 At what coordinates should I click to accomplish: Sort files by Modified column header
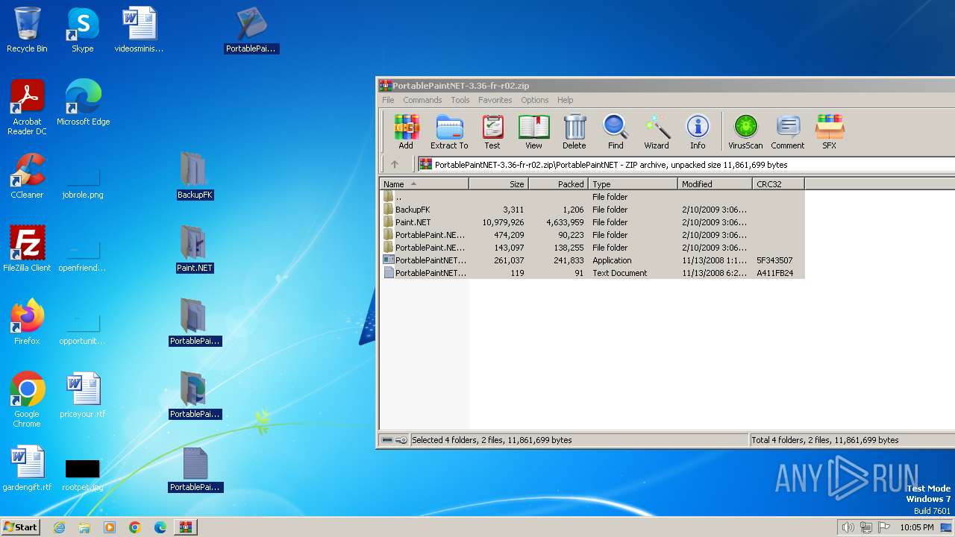715,183
